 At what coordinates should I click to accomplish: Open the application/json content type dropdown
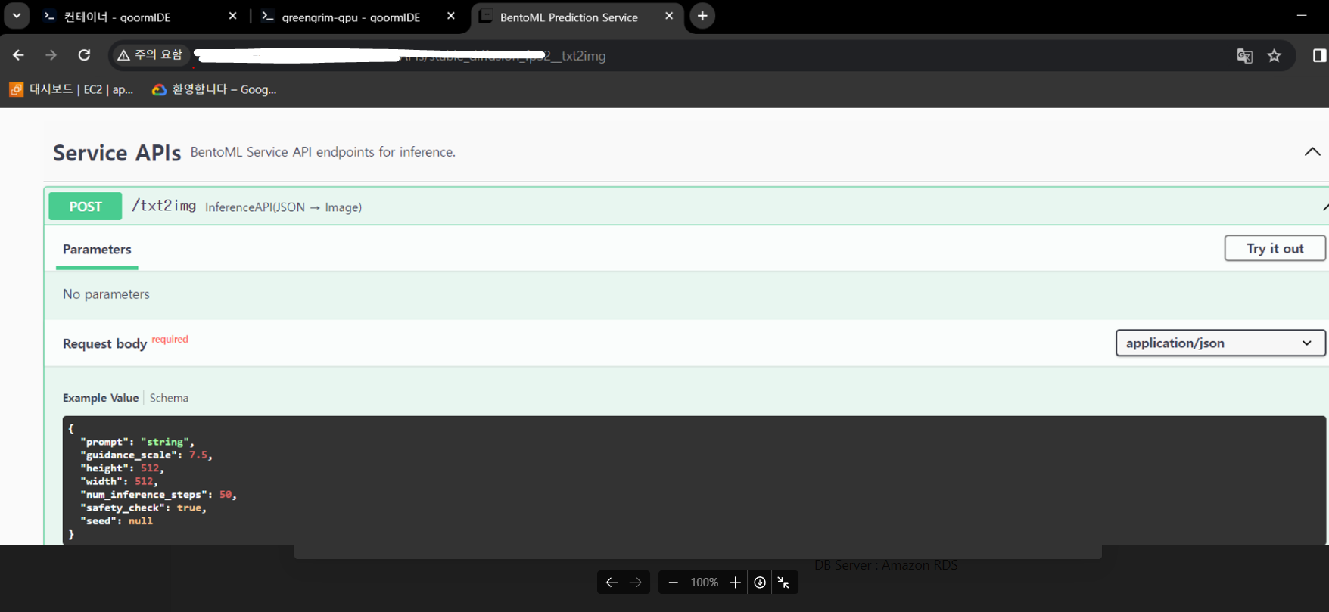[1220, 343]
